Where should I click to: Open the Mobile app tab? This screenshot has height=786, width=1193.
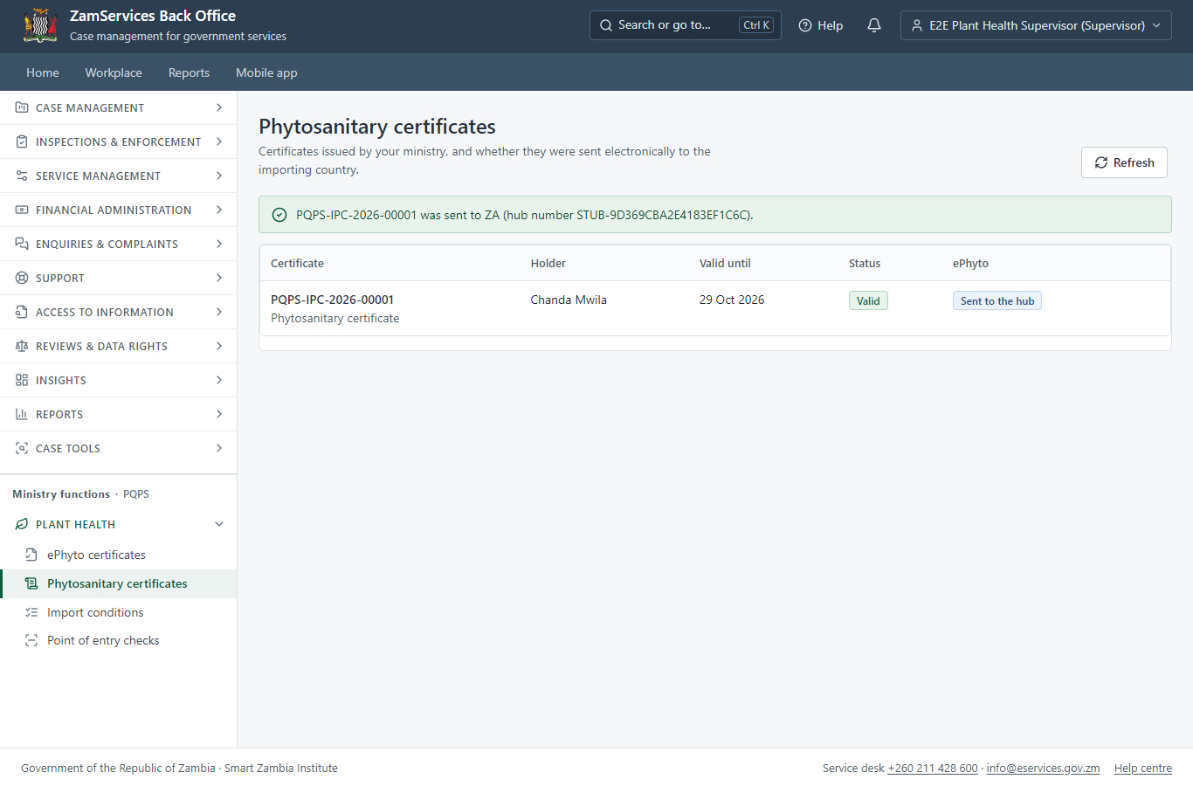[266, 72]
